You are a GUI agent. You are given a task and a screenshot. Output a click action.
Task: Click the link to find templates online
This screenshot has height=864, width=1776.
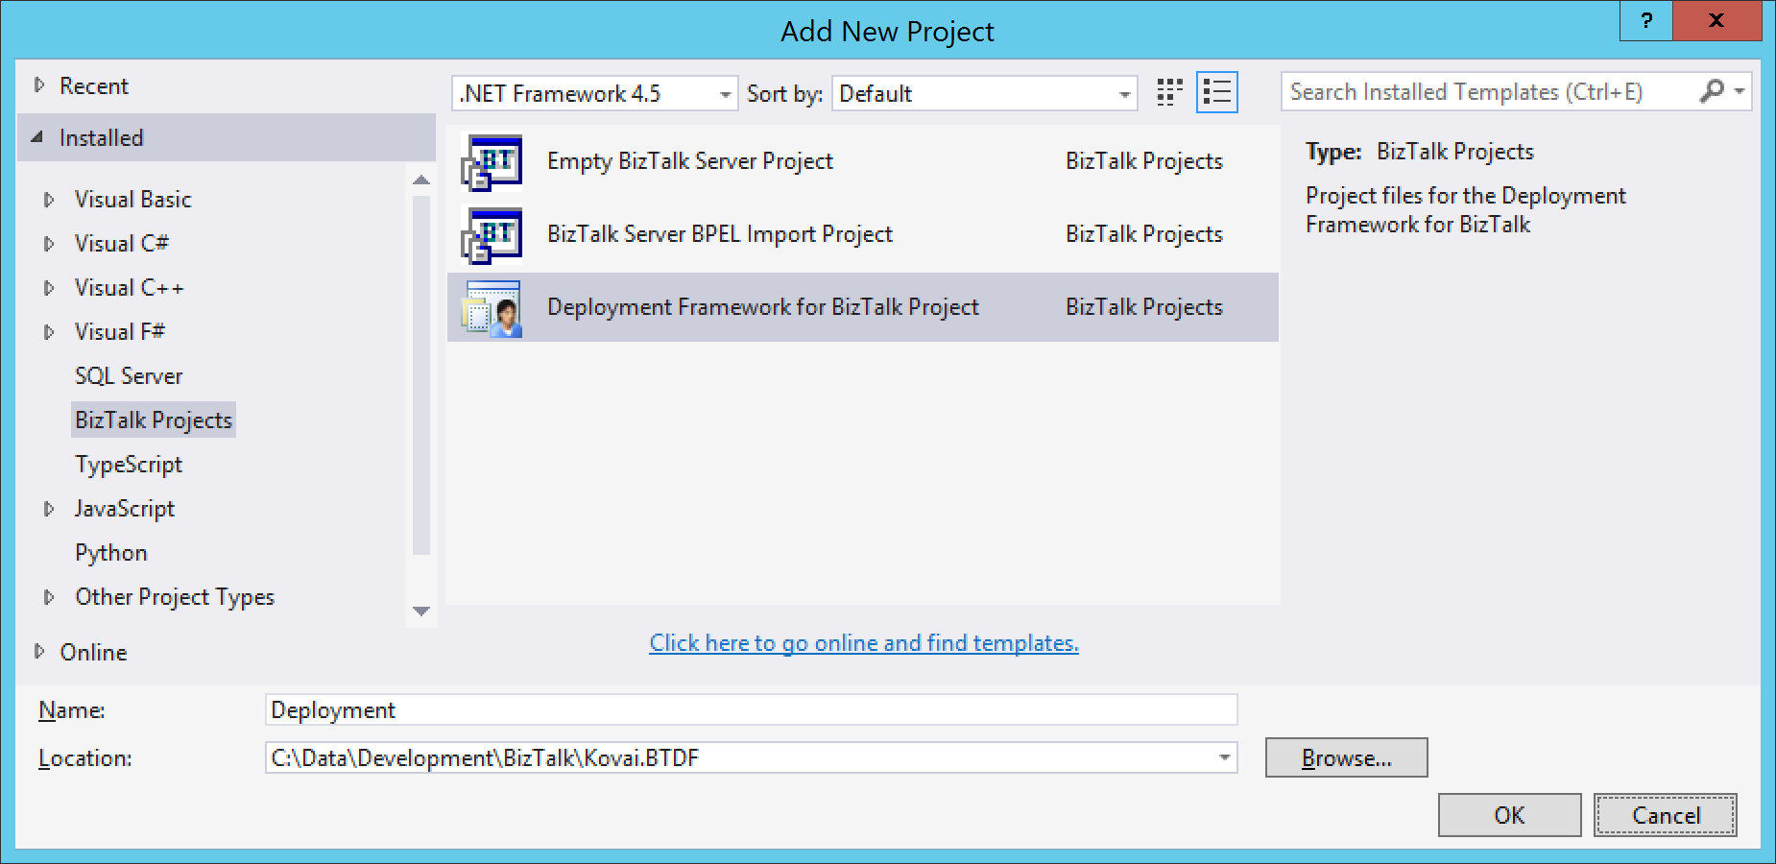coord(863,642)
